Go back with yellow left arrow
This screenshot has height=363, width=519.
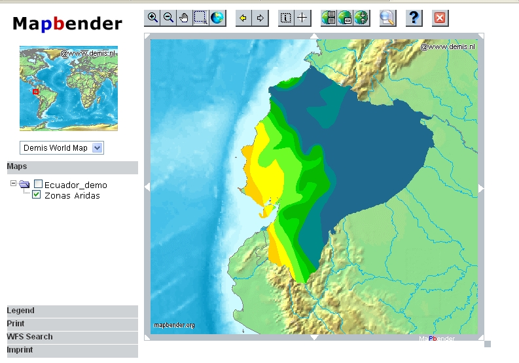pyautogui.click(x=244, y=18)
